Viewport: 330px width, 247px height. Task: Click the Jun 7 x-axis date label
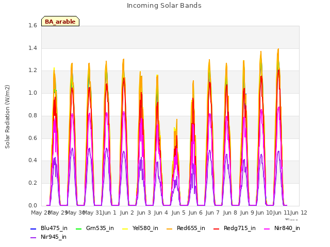coord(212,213)
